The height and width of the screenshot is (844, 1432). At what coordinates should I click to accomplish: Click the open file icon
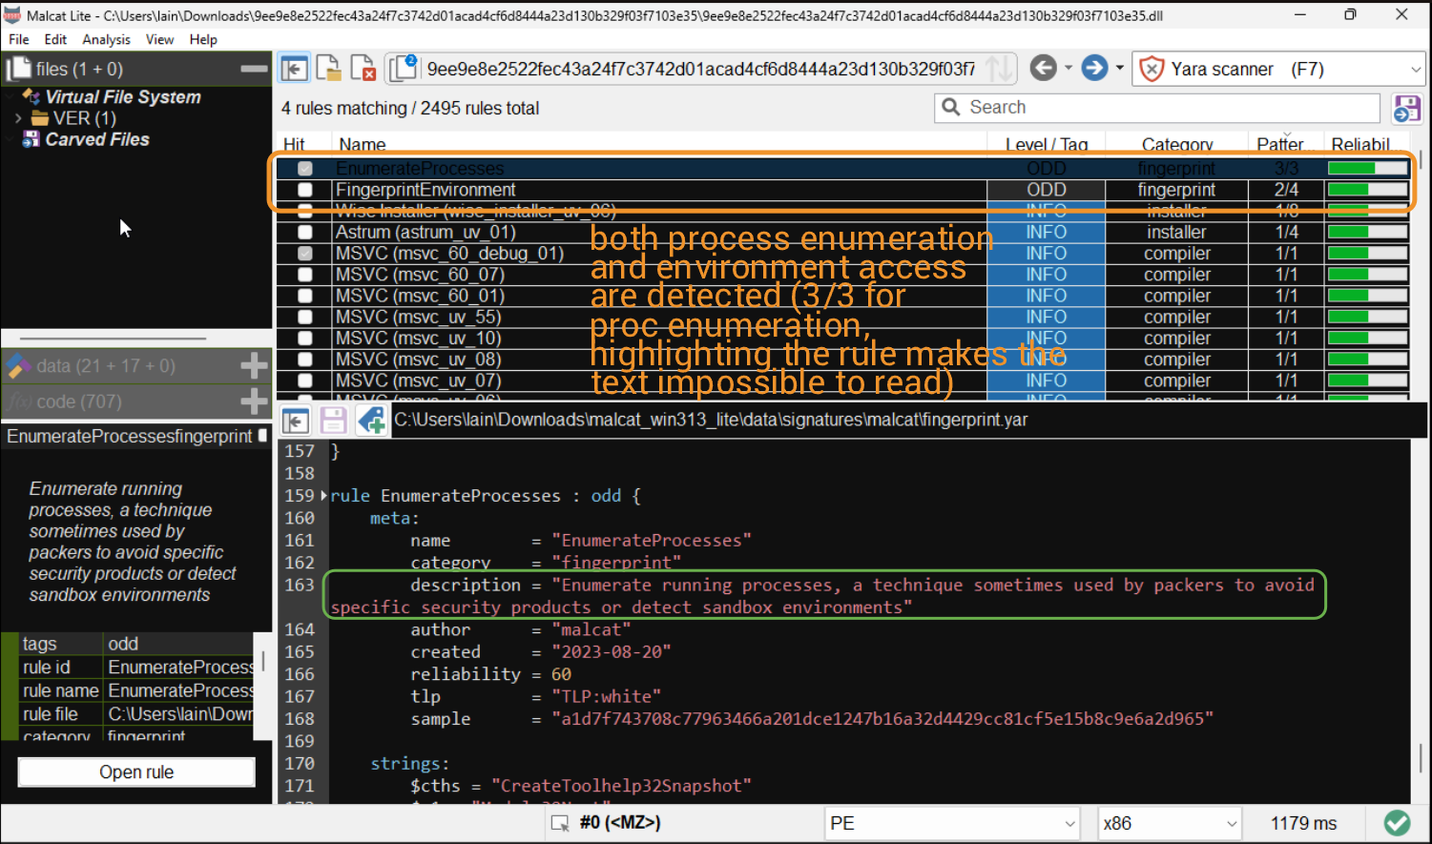tap(328, 69)
